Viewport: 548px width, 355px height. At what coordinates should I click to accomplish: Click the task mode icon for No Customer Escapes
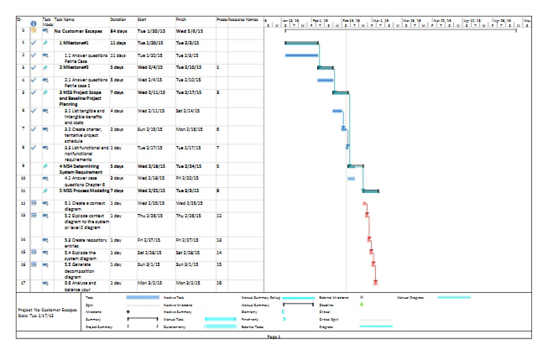45,31
